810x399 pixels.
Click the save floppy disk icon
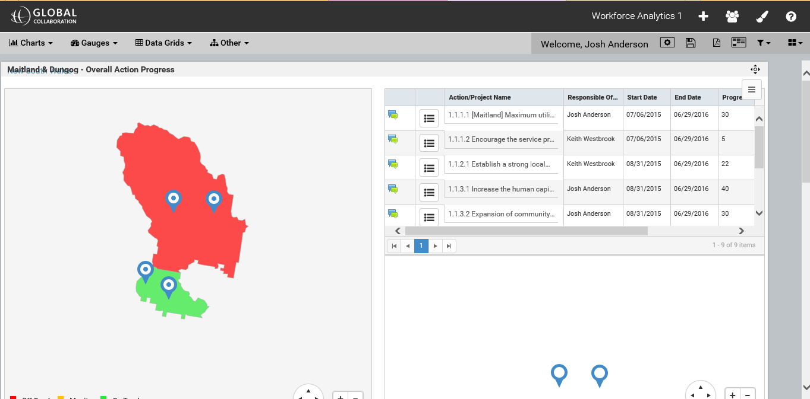pos(691,43)
